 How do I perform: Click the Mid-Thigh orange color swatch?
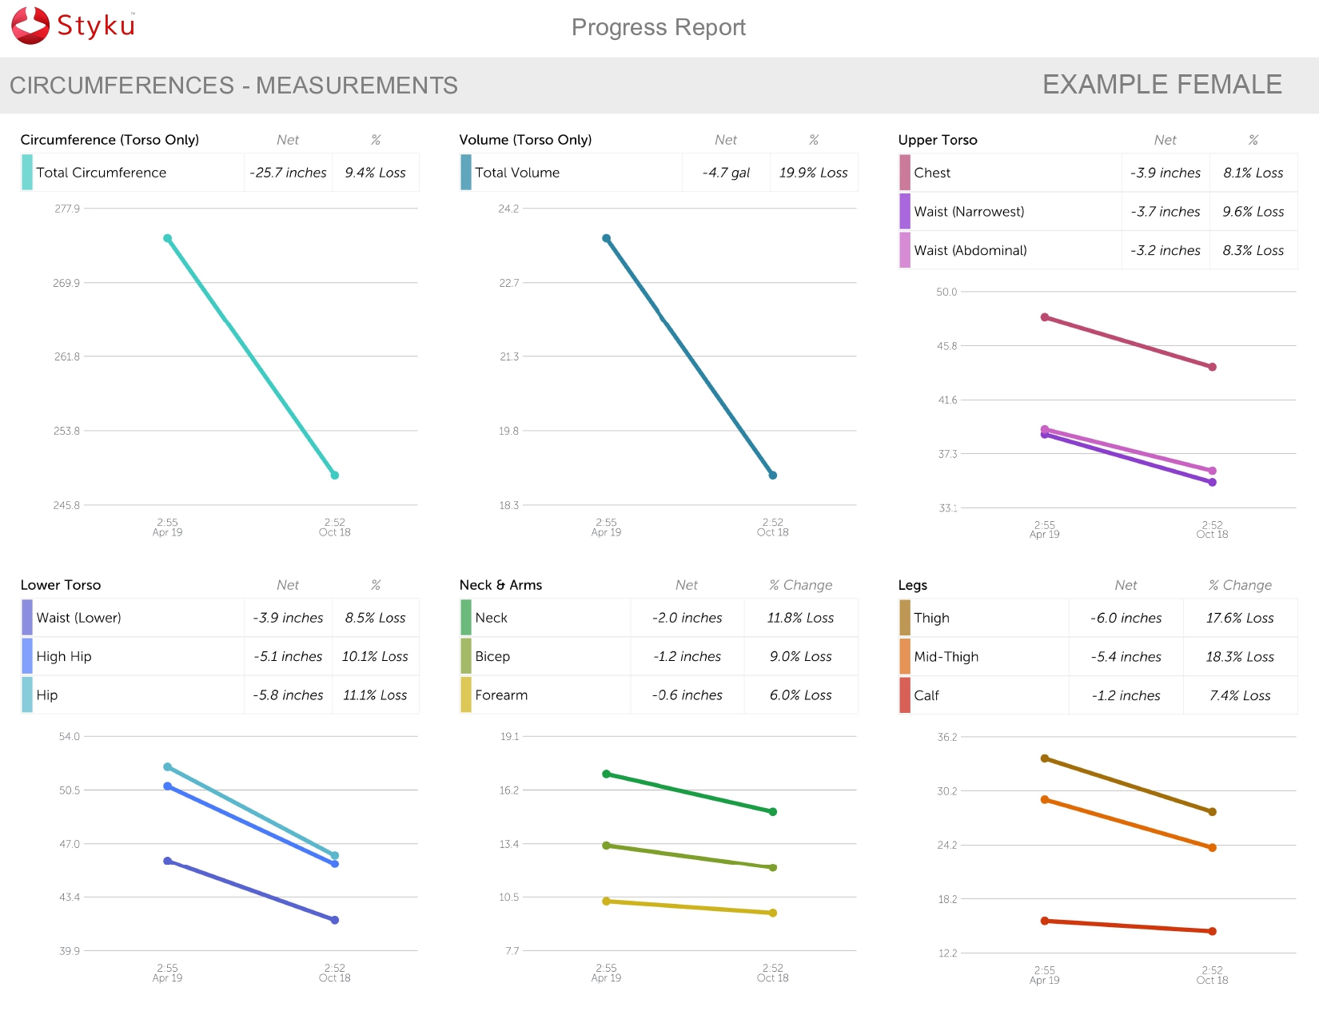905,656
